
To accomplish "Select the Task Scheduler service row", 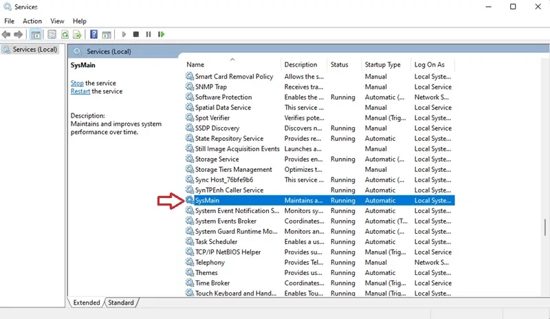I will coord(216,242).
